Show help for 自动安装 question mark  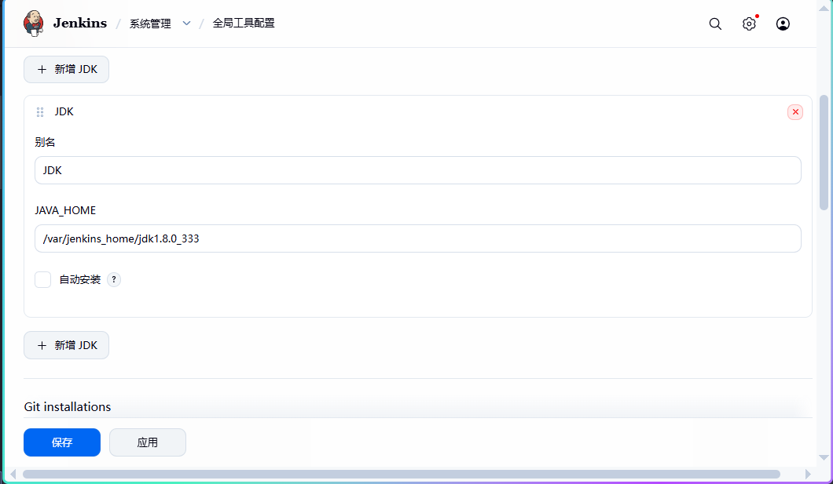114,279
